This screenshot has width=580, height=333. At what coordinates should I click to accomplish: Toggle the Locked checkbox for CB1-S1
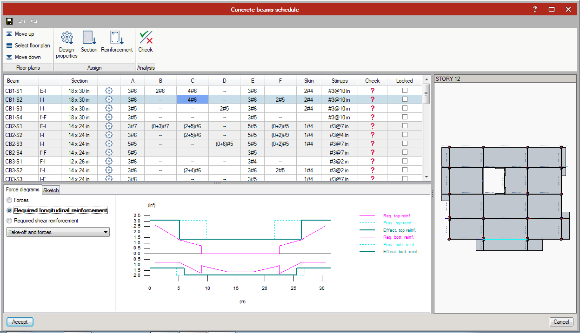coord(405,91)
